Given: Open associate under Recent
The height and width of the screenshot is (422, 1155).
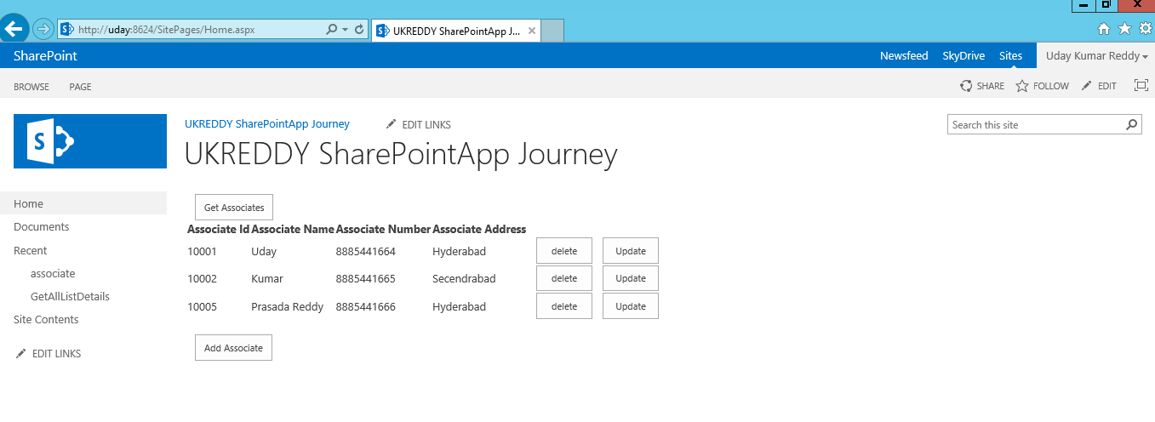Looking at the screenshot, I should (53, 274).
